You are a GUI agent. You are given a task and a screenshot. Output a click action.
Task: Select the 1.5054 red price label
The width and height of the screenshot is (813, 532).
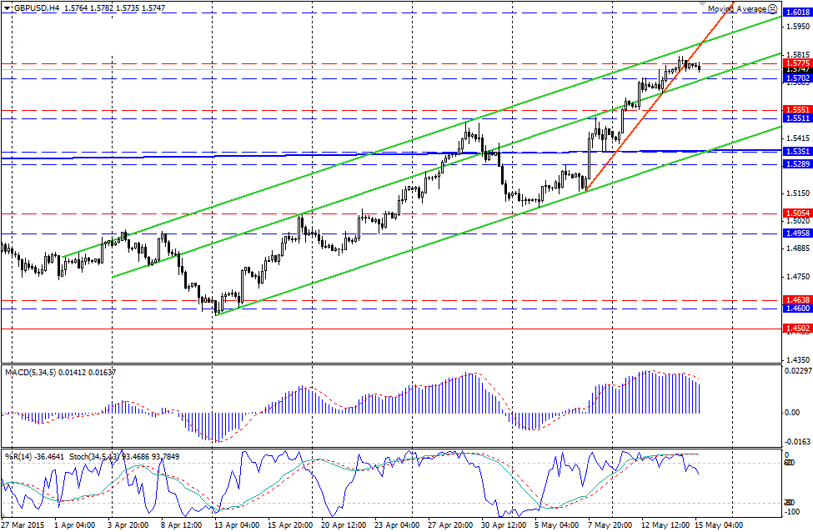click(798, 213)
